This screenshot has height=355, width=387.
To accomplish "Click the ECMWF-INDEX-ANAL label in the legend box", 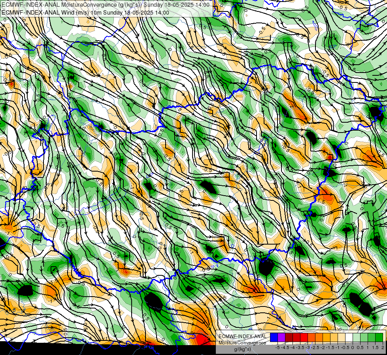I will point(242,336).
